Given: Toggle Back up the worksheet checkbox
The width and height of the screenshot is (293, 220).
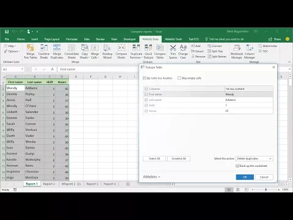Looking at the screenshot, I should [x=237, y=166].
